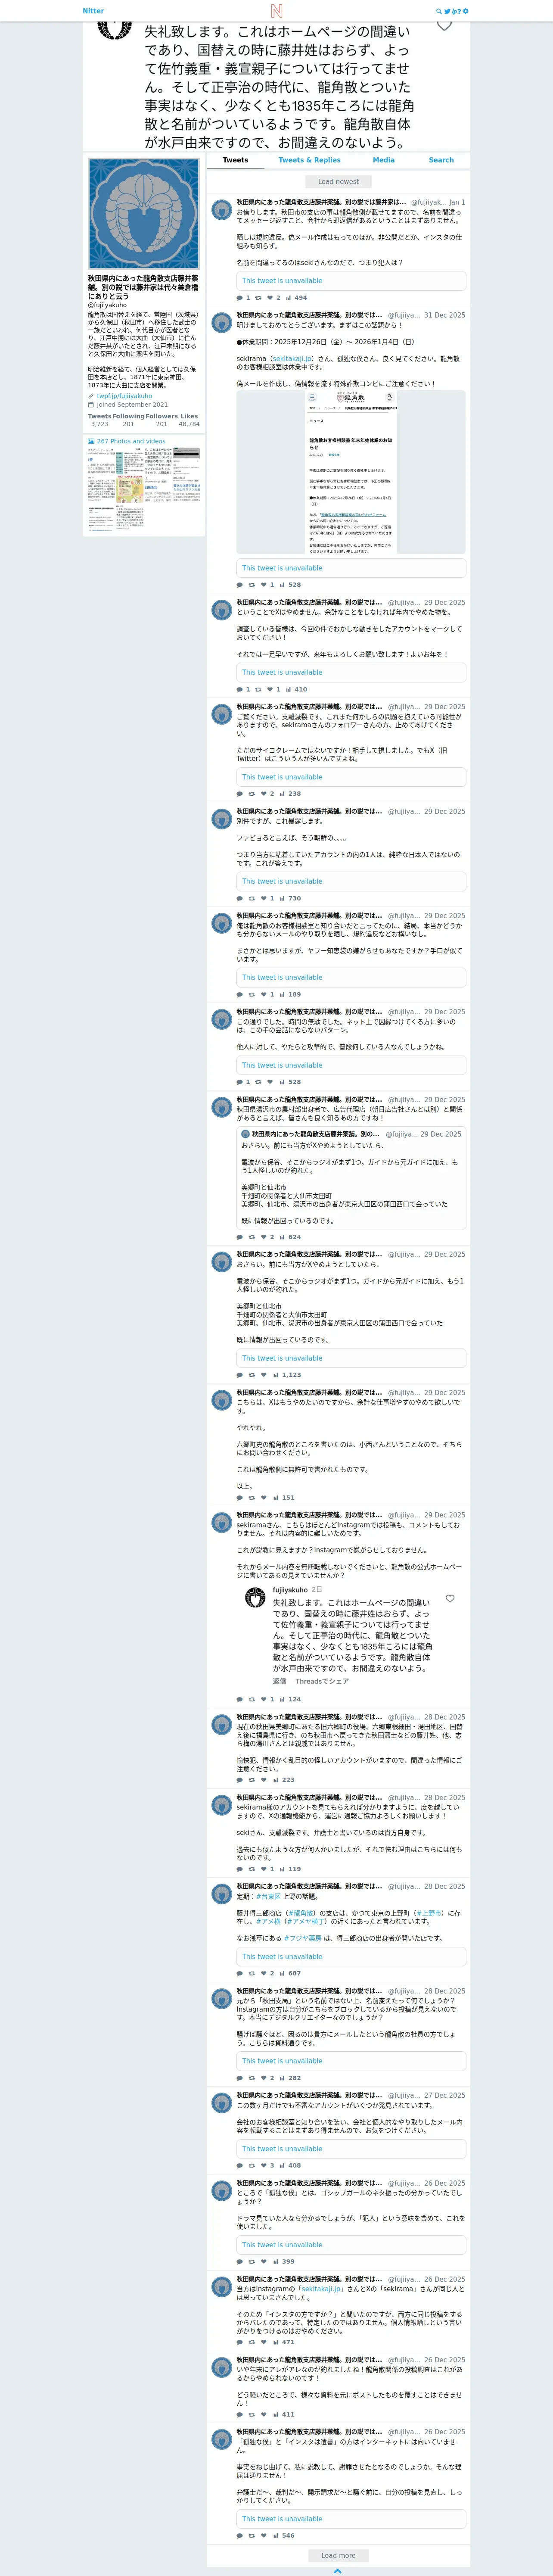Click the avatar beside the Jan 1 tweet
Image resolution: width=553 pixels, height=2576 pixels.
[222, 210]
